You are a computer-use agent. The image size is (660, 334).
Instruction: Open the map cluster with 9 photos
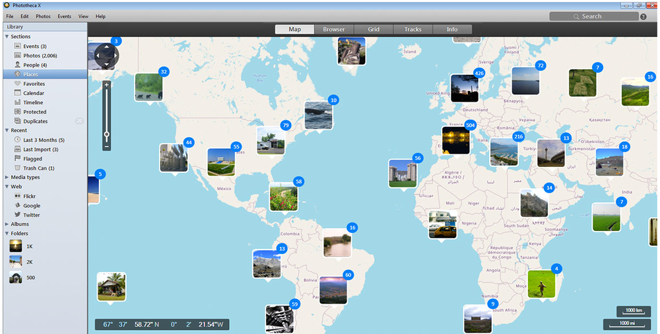click(x=478, y=319)
